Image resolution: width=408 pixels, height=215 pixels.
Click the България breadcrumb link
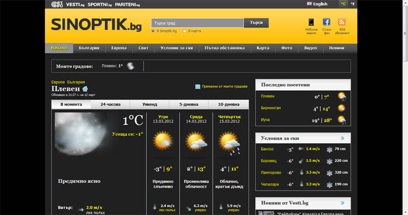pos(76,82)
